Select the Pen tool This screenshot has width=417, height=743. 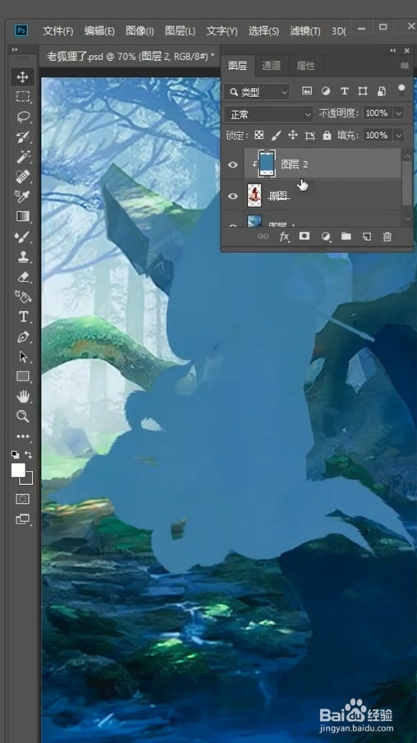pyautogui.click(x=23, y=337)
